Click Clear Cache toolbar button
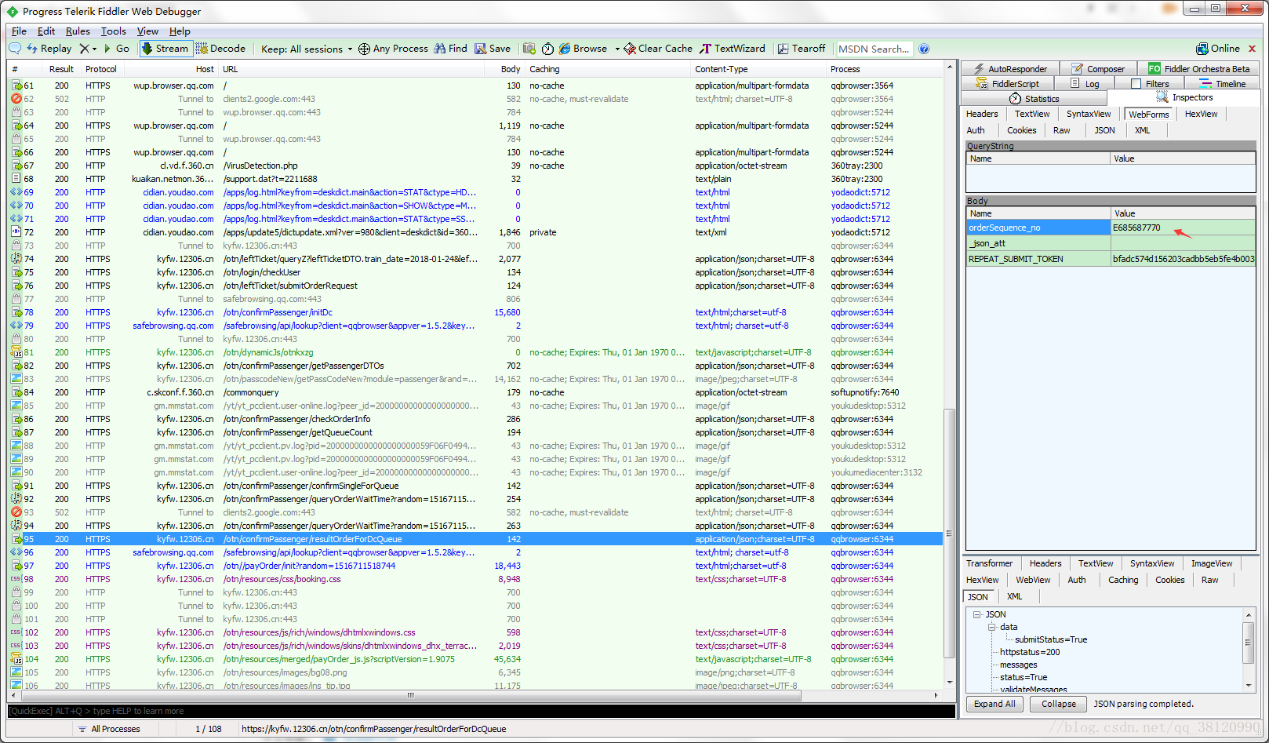Image resolution: width=1269 pixels, height=743 pixels. [x=658, y=49]
